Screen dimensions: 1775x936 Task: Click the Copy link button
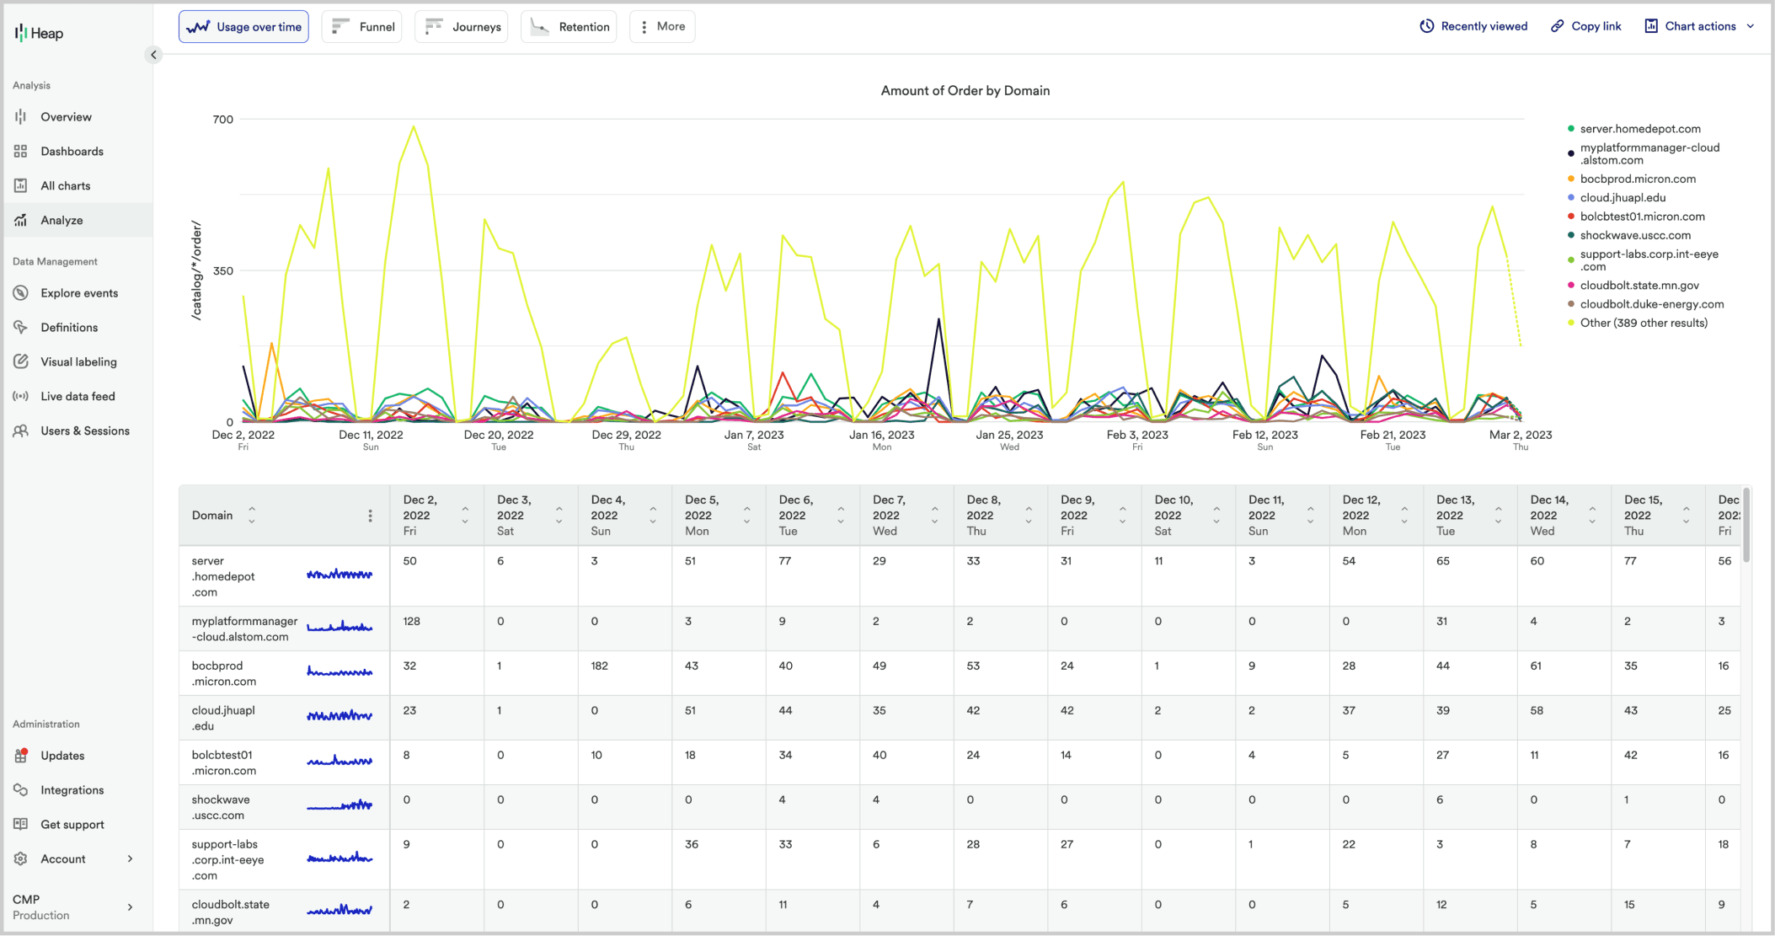(x=1585, y=25)
